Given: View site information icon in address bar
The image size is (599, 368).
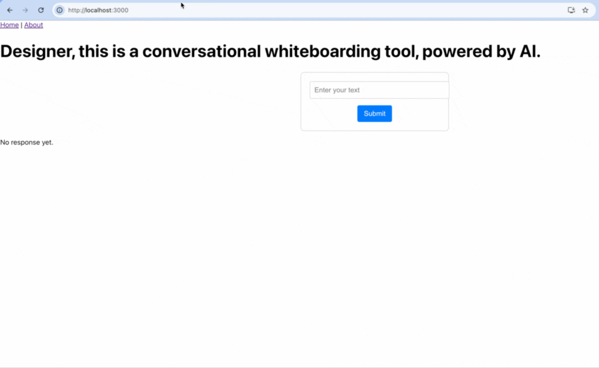Looking at the screenshot, I should coord(60,10).
